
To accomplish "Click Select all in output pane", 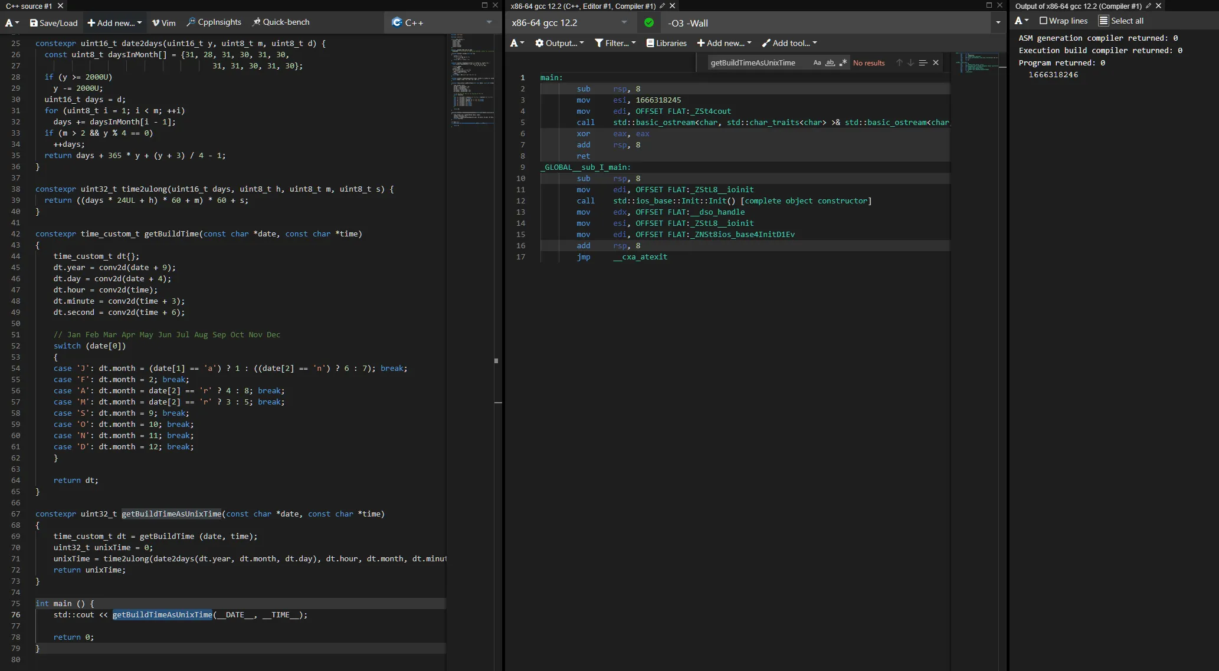I will [1121, 21].
